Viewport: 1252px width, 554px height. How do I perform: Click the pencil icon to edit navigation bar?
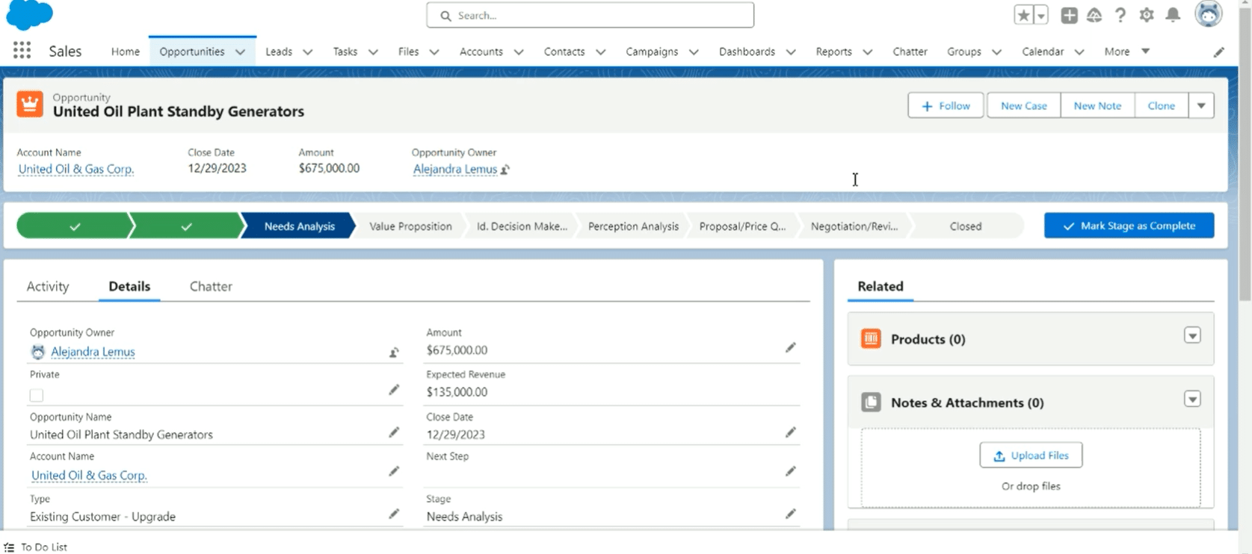[x=1218, y=52]
